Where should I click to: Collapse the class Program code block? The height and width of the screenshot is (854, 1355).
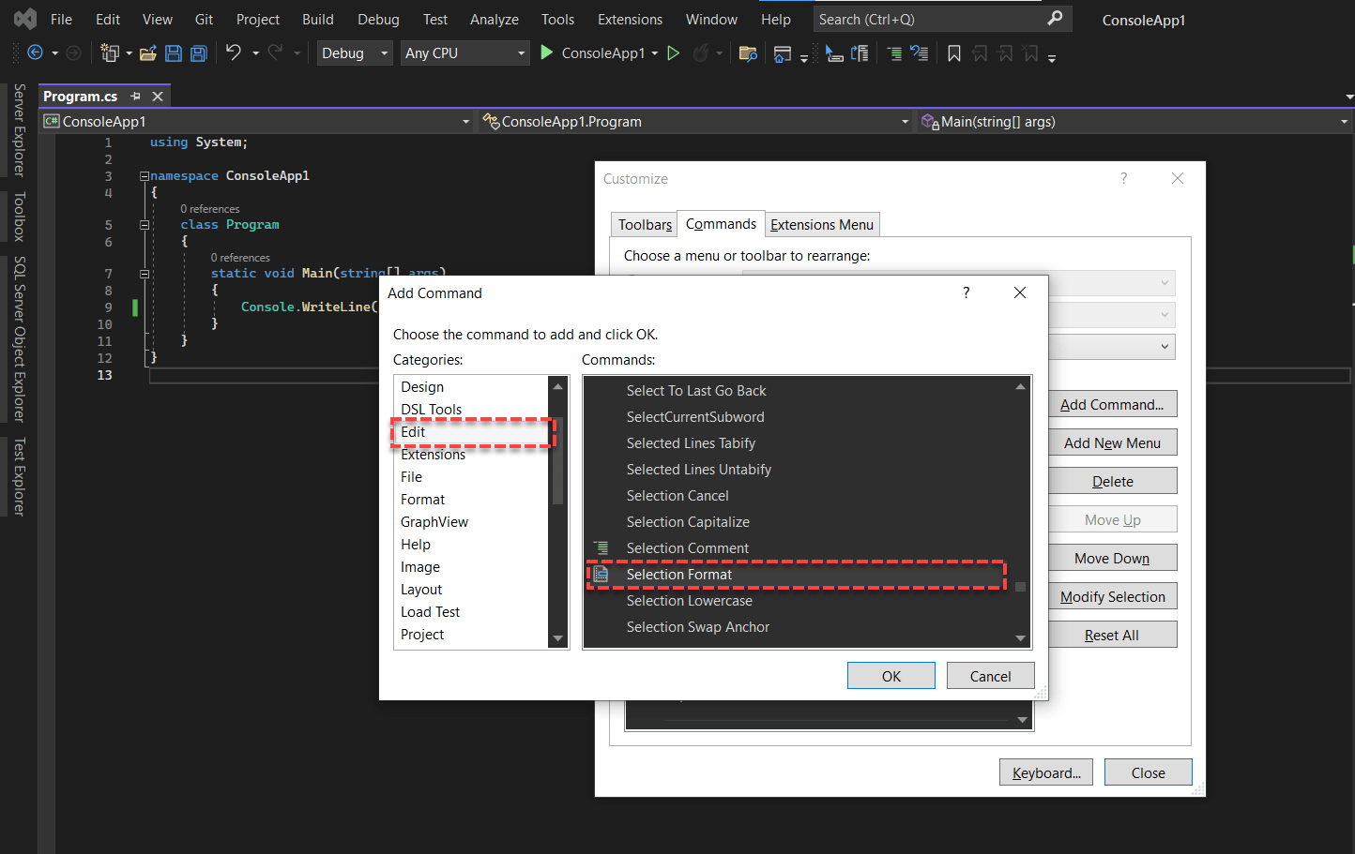145,225
